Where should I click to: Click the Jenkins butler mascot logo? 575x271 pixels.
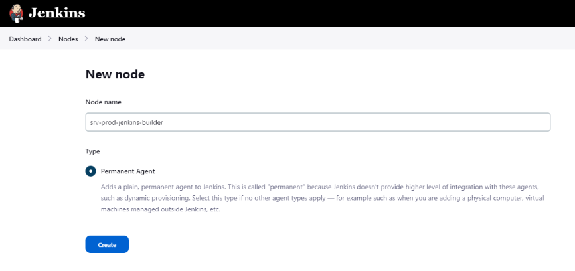[16, 13]
